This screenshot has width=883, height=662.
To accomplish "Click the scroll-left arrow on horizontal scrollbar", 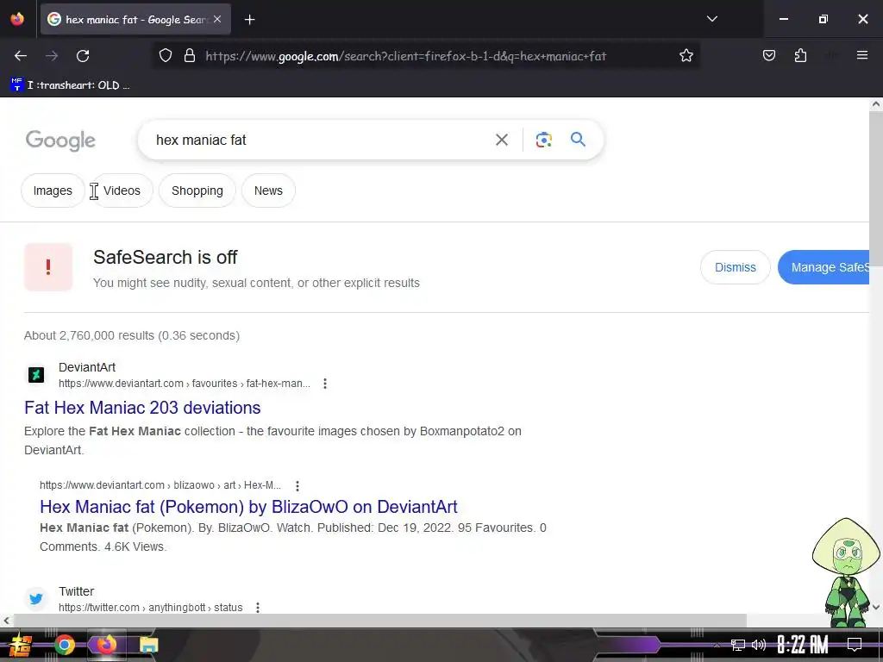I will (6, 621).
